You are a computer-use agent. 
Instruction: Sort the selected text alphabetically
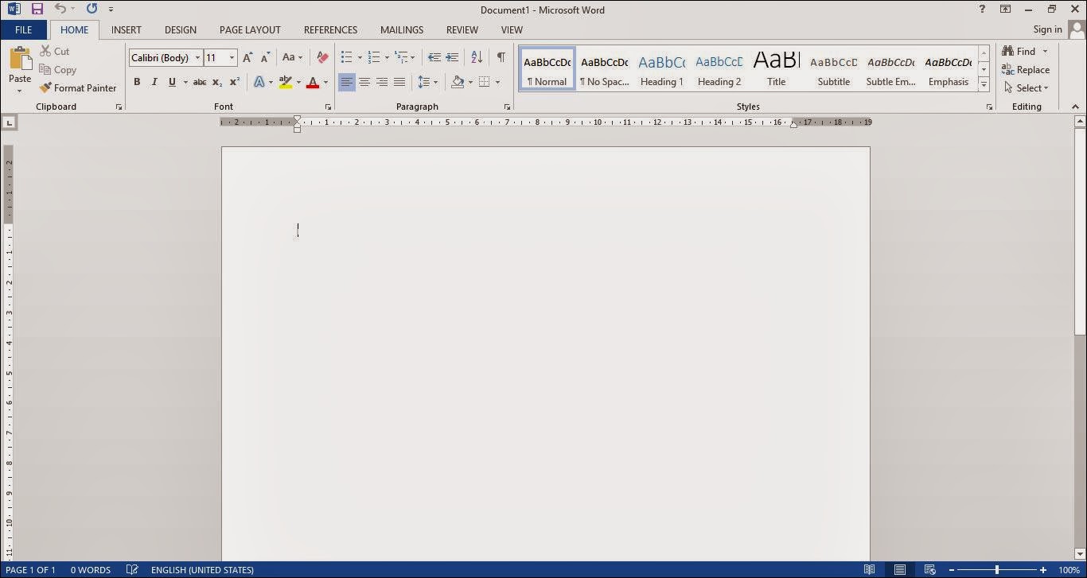[x=476, y=57]
